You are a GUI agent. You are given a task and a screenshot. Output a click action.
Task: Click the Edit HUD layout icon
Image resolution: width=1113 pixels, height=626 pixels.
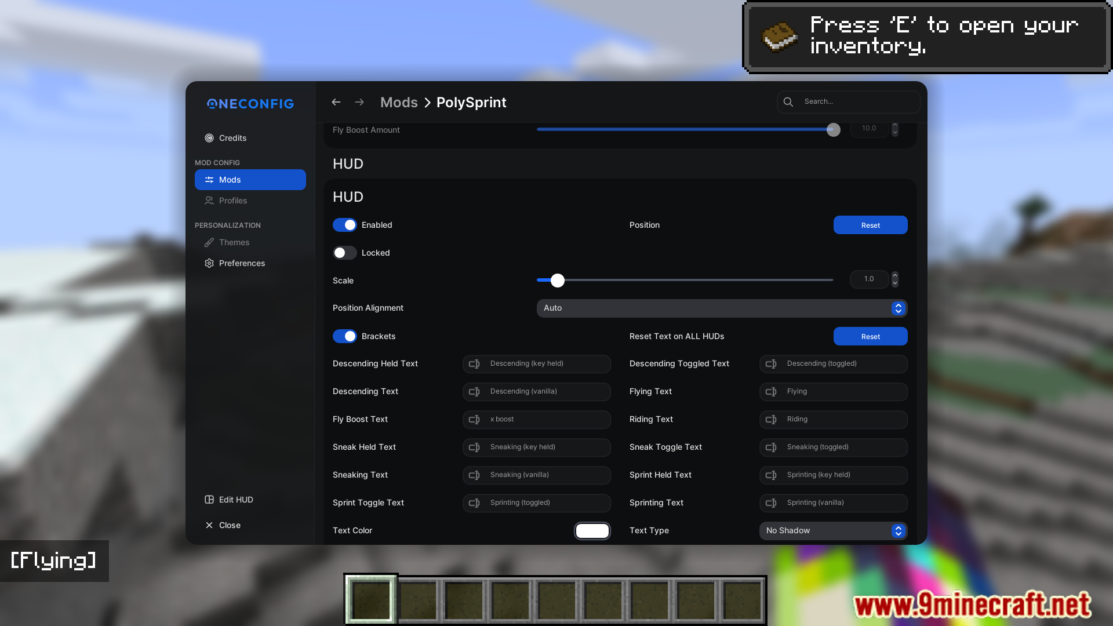tap(209, 500)
